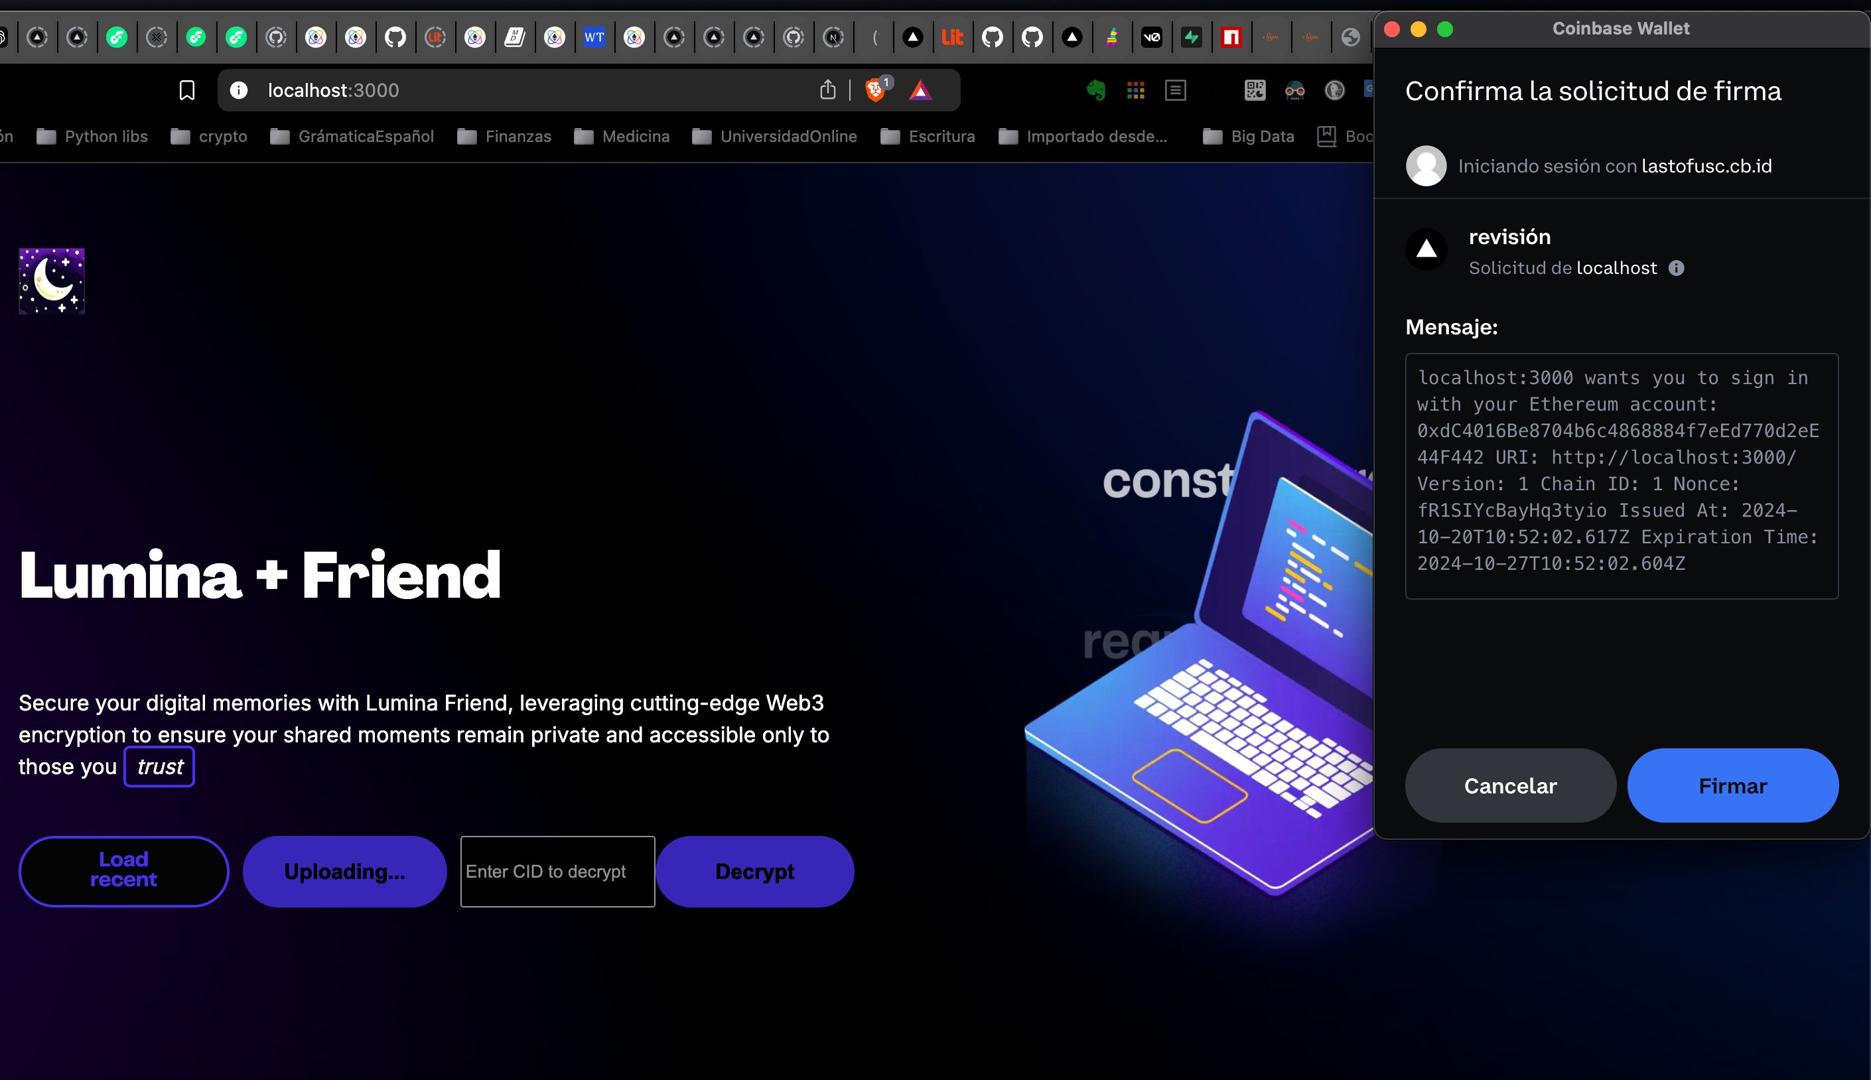Open the Bookmarks bar Python libs folder
The height and width of the screenshot is (1080, 1871).
[x=105, y=134]
